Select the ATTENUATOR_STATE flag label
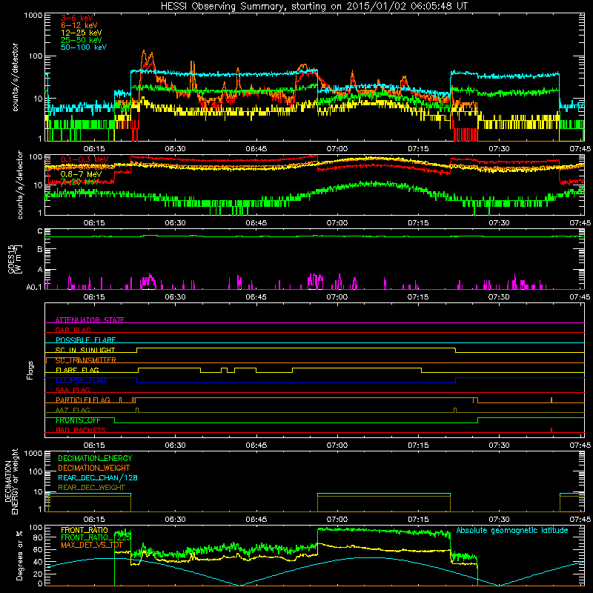 (90, 320)
